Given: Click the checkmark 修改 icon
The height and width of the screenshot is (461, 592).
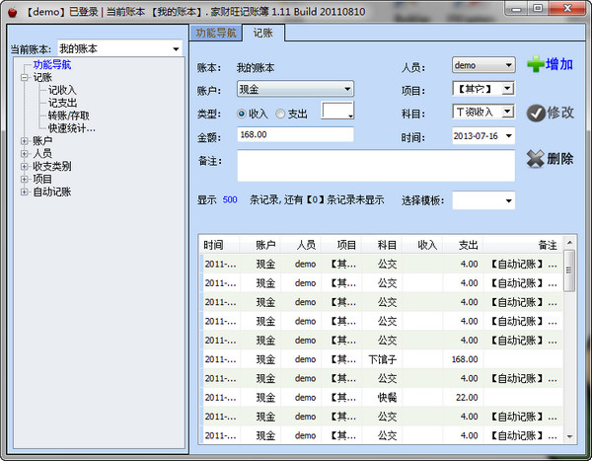Looking at the screenshot, I should click(536, 113).
